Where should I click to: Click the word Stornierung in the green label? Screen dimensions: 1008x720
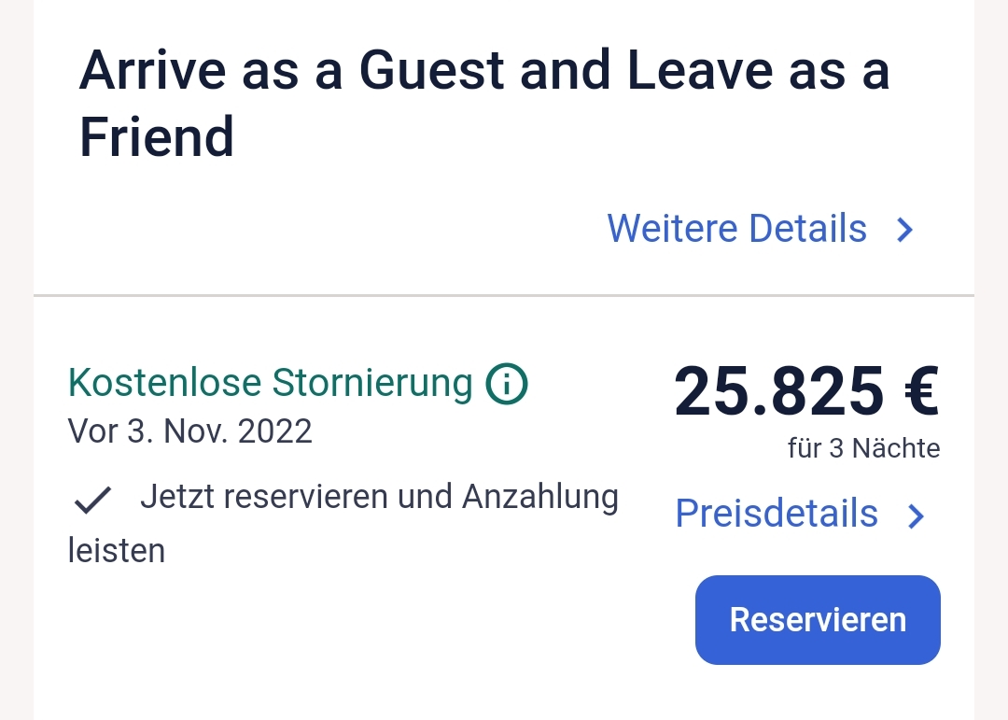point(372,383)
